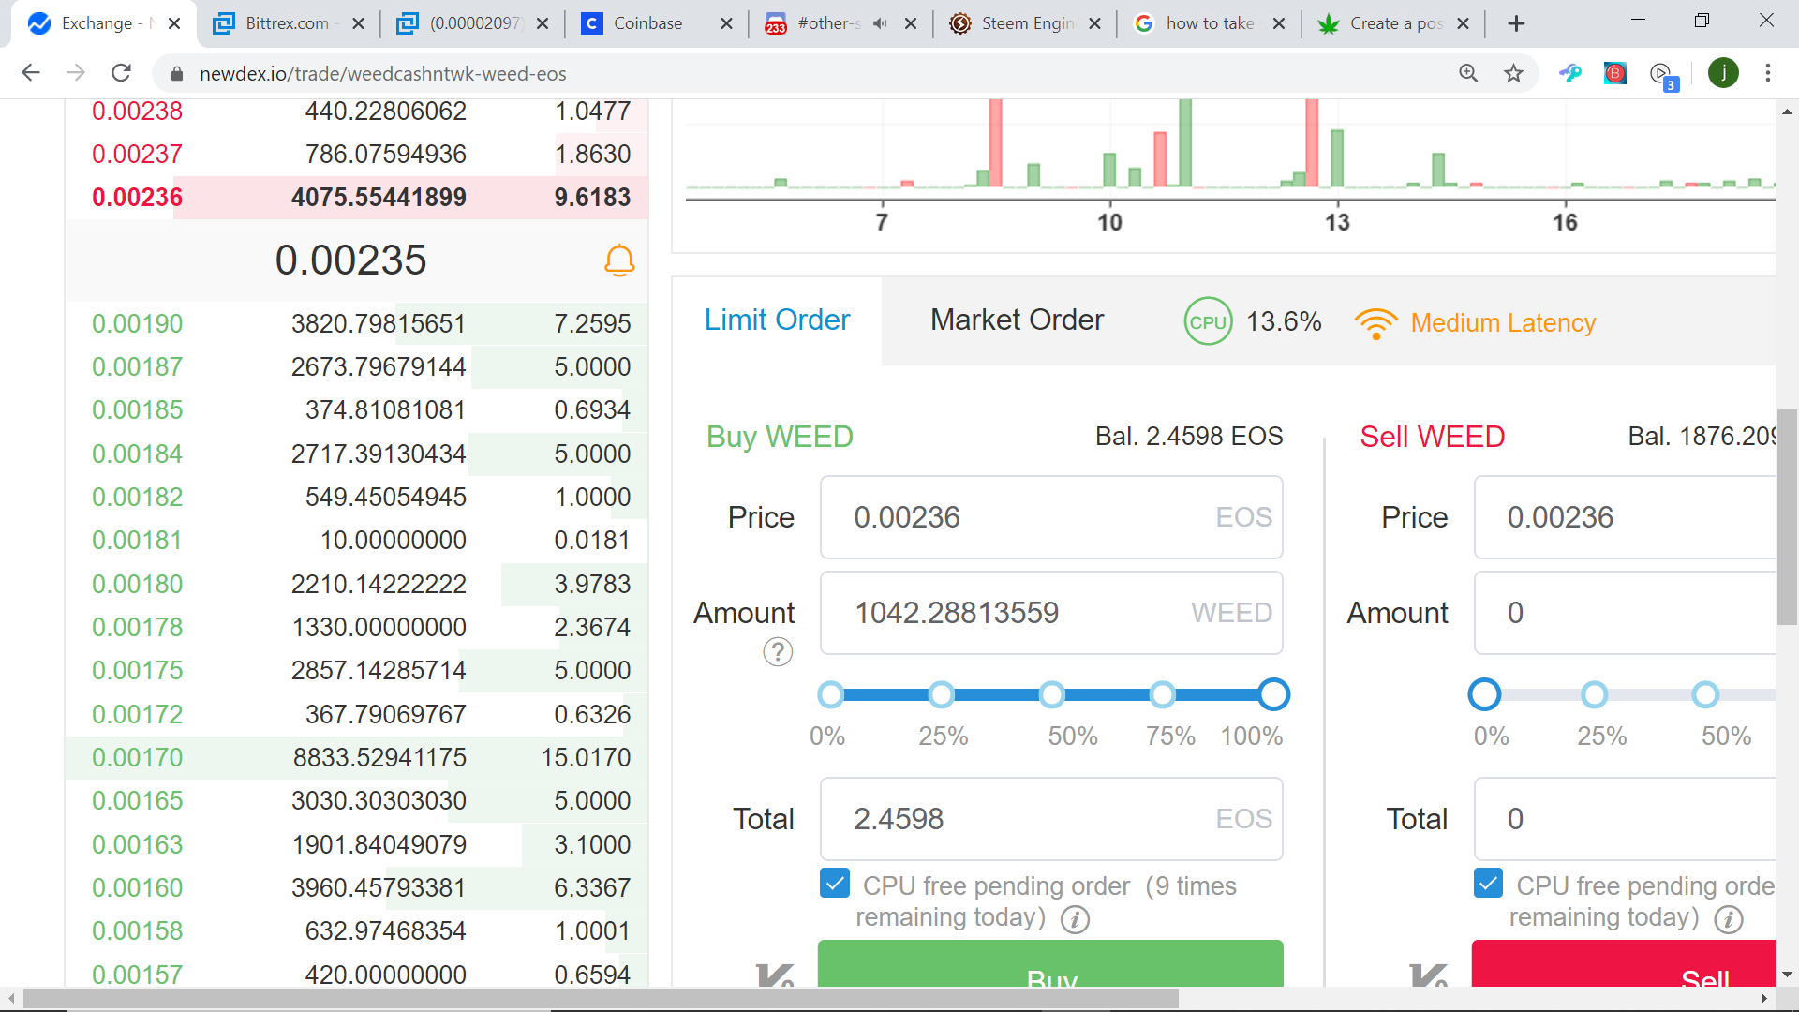Screen dimensions: 1799x1012
Task: Switch to Limit Order tab
Action: 777,320
